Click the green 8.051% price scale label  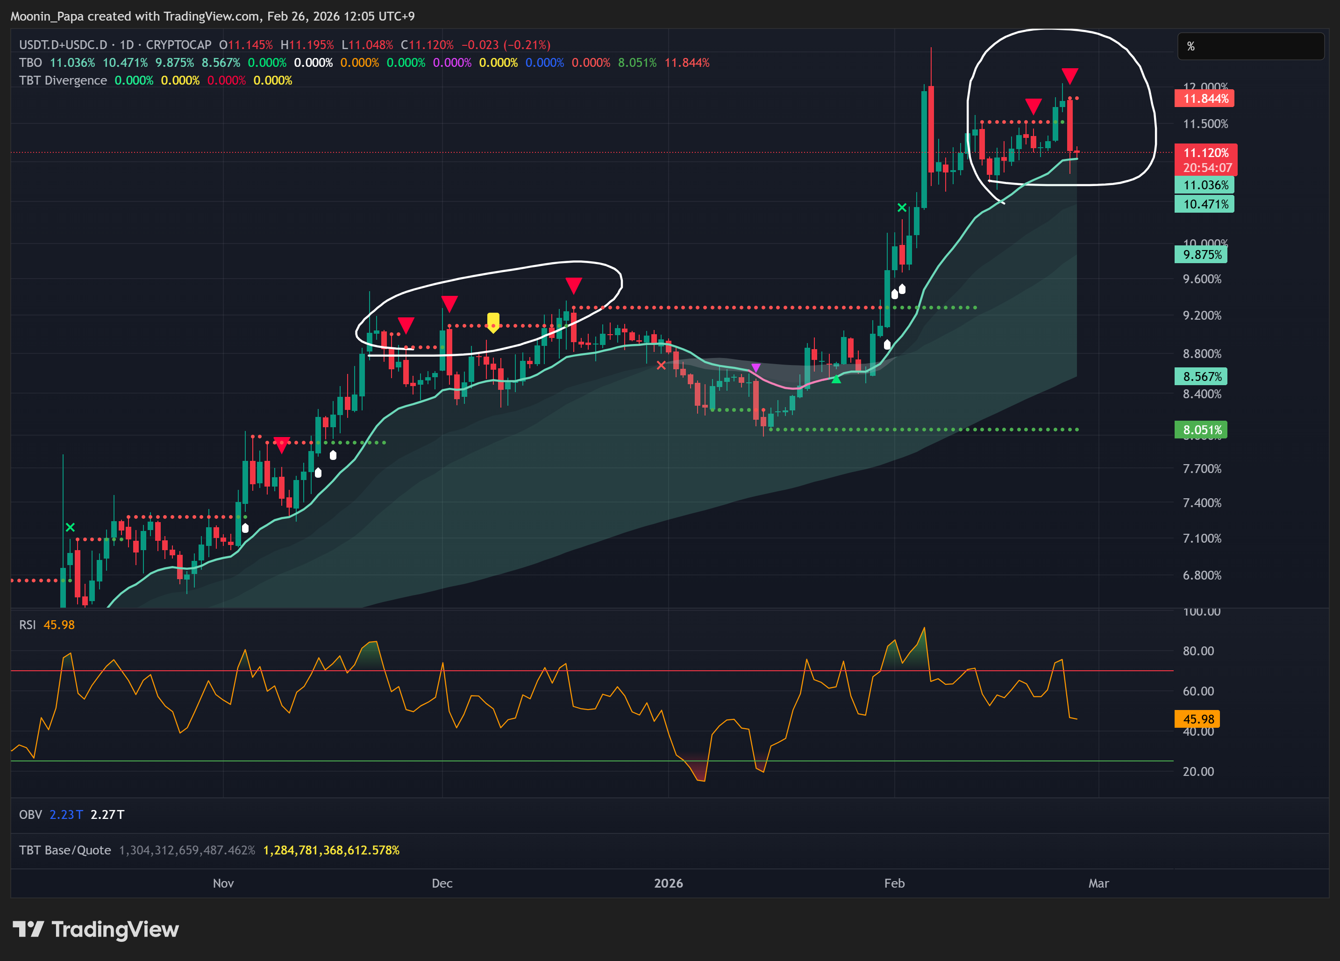click(x=1201, y=430)
